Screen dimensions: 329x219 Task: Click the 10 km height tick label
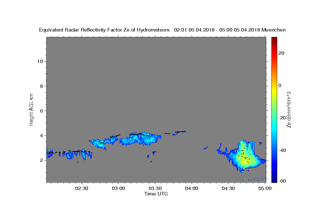40,61
